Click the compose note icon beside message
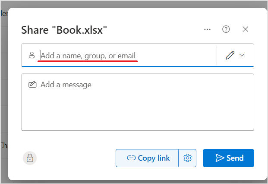Image resolution: width=268 pixels, height=184 pixels. [x=32, y=85]
